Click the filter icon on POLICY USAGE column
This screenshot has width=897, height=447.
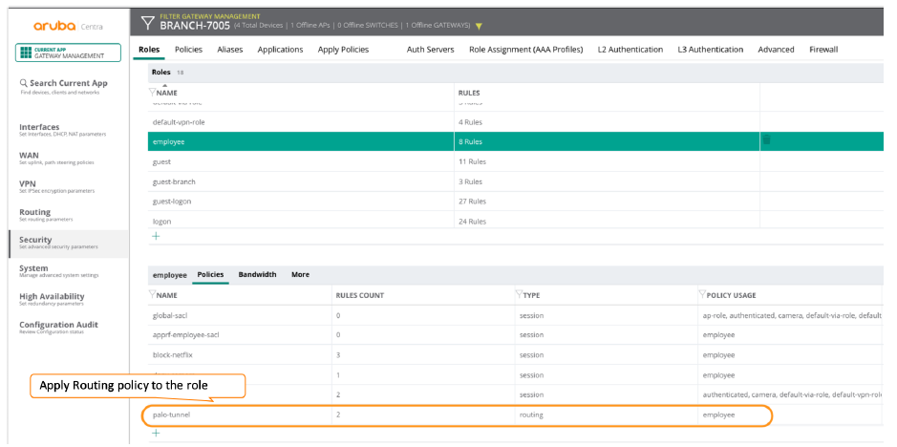(702, 294)
